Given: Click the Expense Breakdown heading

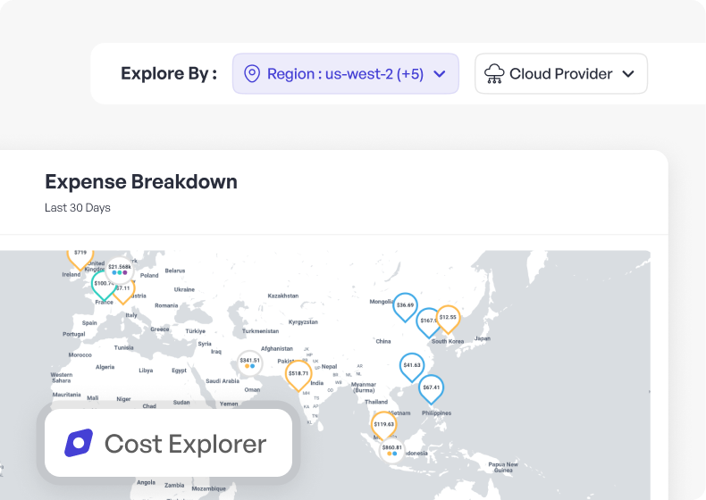Looking at the screenshot, I should (x=141, y=182).
